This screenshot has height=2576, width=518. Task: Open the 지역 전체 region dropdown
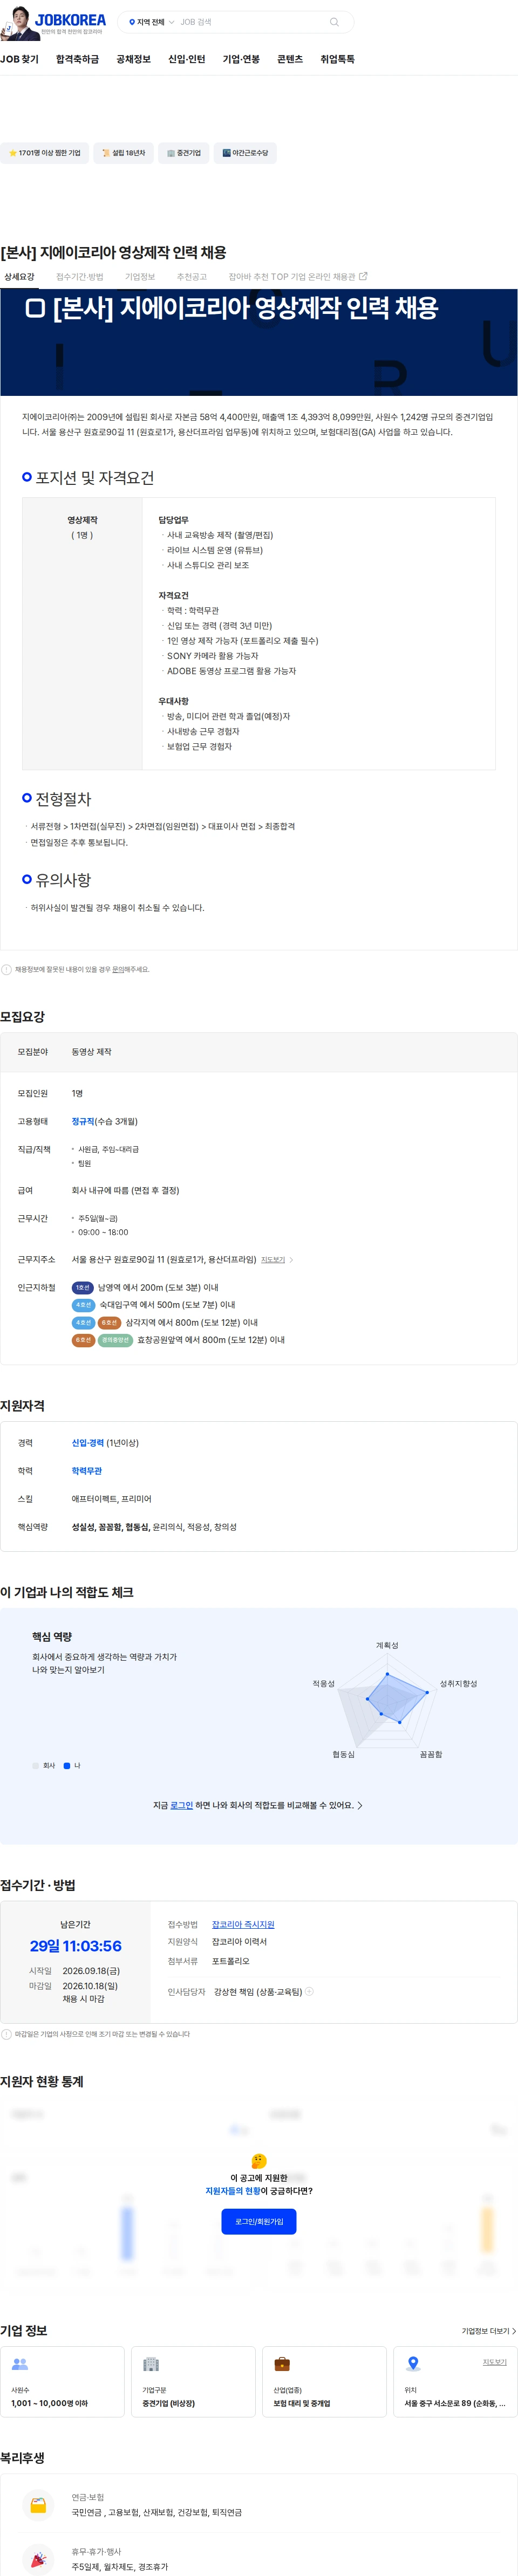tap(151, 22)
